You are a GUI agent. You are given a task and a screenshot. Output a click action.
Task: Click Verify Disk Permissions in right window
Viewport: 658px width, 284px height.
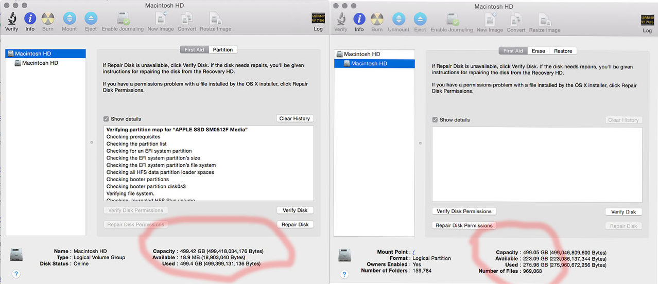point(464,211)
